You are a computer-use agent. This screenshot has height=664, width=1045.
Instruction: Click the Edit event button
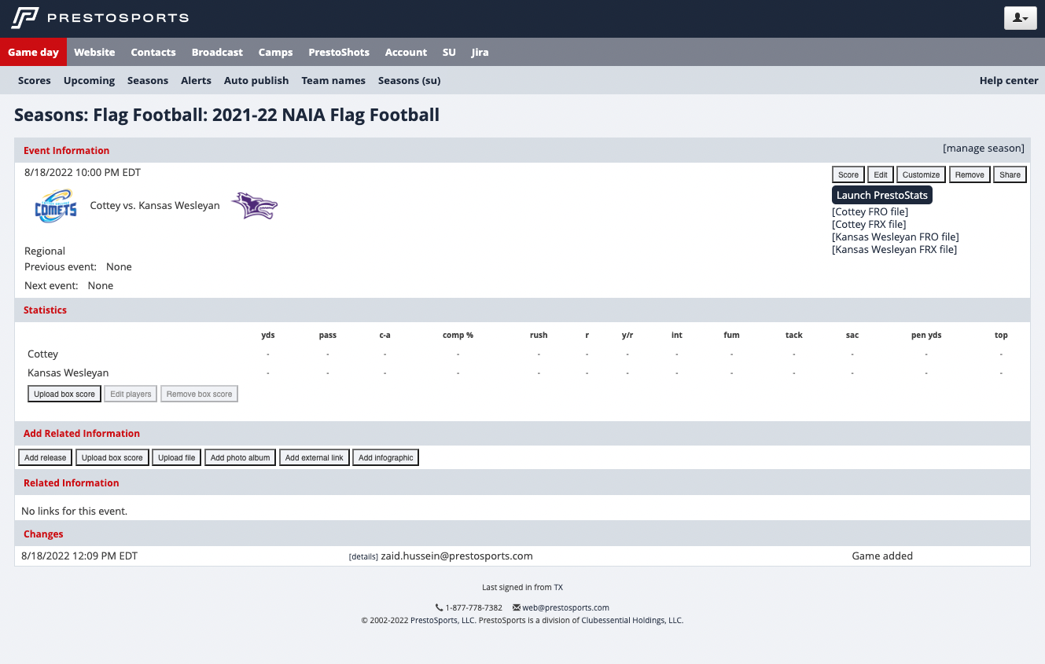(881, 174)
